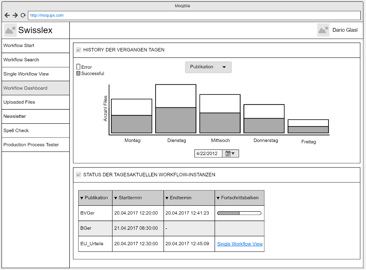Screen dimensions: 366x270
Task: Expand the date picker dropdown arrow
Action: tap(233, 153)
